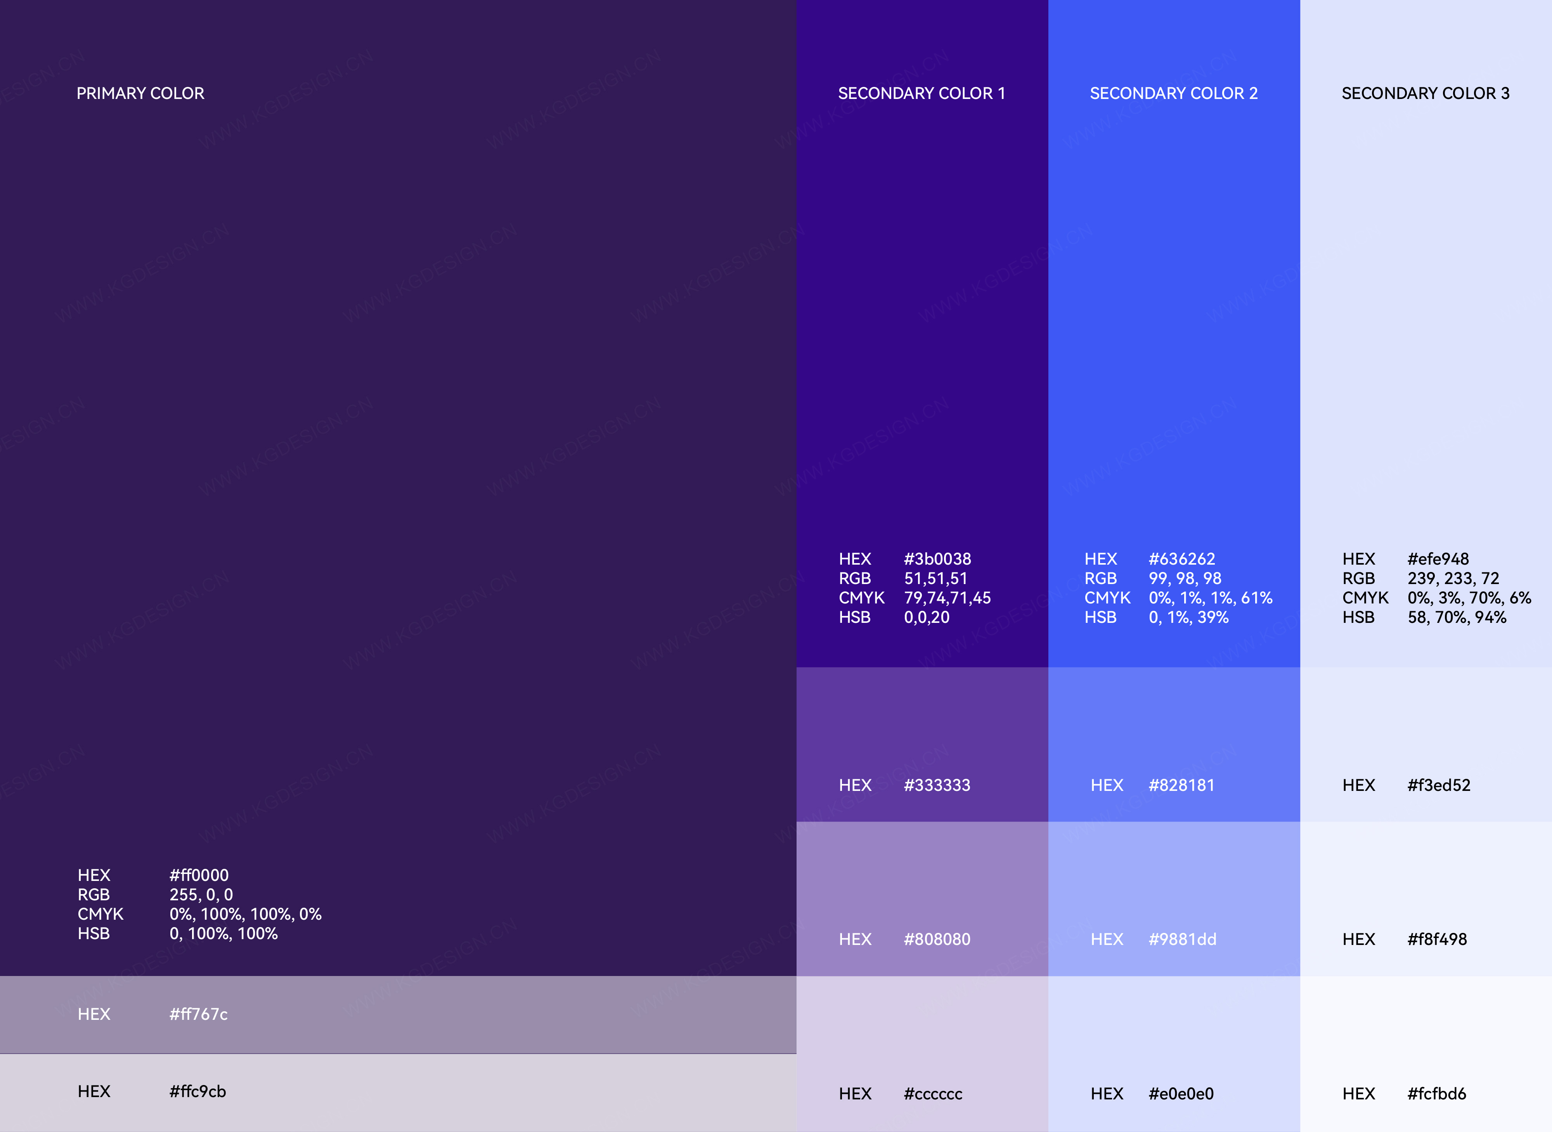Screen dimensions: 1552x1132
Task: Click the HEX value #3b0038
Action: (937, 559)
